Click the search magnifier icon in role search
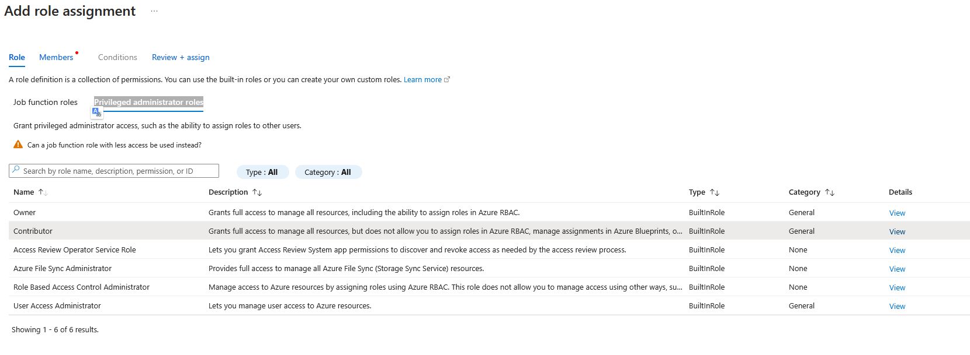 coord(16,170)
